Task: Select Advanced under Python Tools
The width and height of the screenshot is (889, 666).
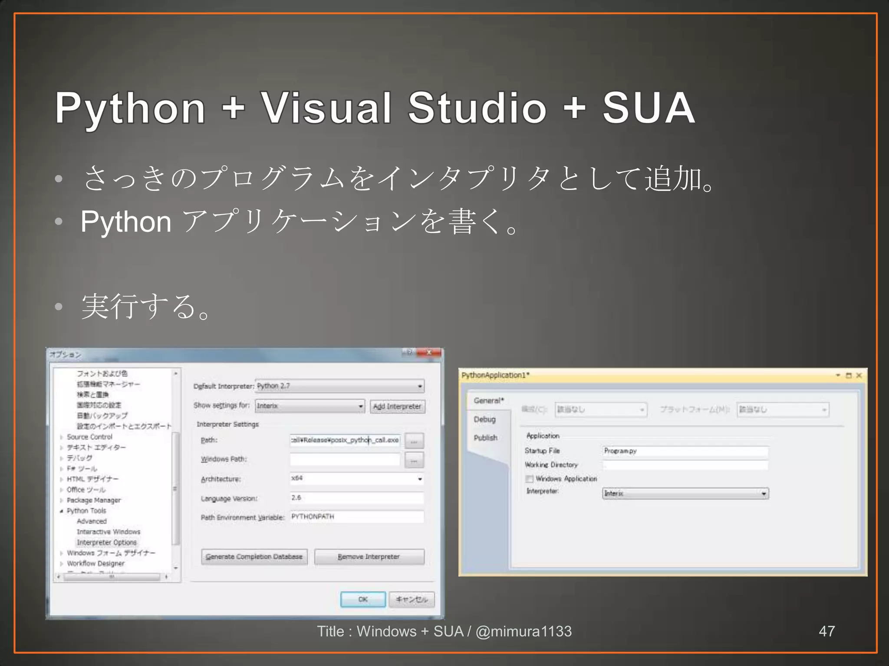Action: [x=92, y=521]
